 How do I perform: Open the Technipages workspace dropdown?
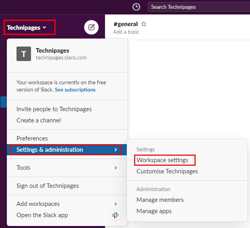click(x=27, y=28)
